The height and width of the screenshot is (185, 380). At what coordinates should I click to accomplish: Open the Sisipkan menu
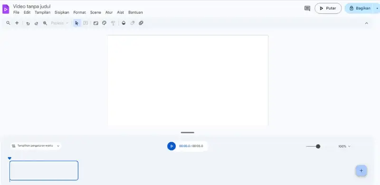point(62,12)
